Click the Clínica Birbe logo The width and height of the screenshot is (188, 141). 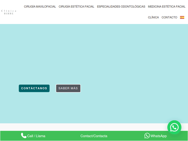(9, 12)
